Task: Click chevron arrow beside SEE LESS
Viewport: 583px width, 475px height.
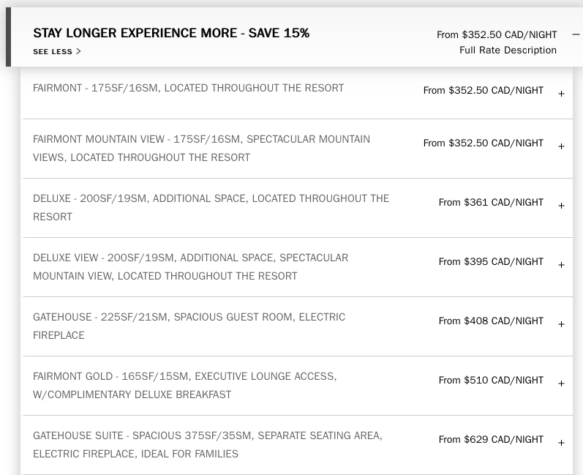Action: pyautogui.click(x=78, y=51)
